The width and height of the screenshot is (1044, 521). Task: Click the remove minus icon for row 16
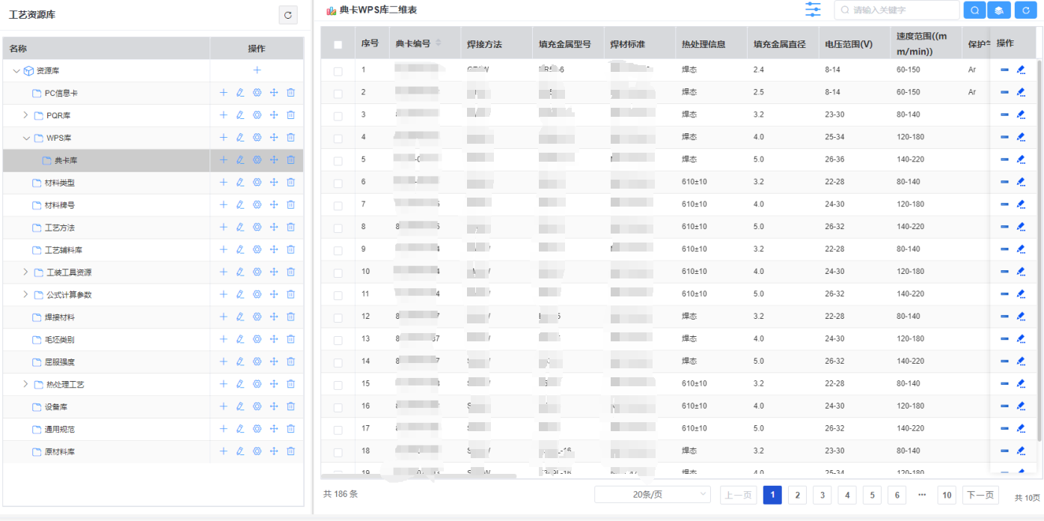pyautogui.click(x=1004, y=406)
